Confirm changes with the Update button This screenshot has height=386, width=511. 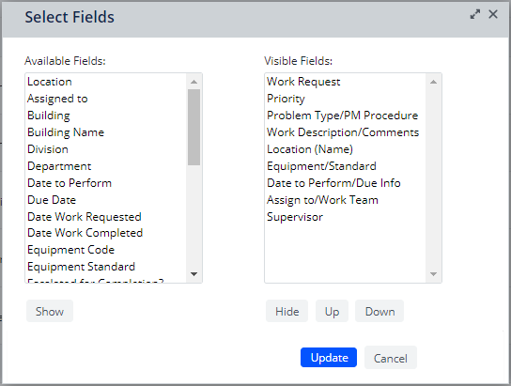point(329,357)
